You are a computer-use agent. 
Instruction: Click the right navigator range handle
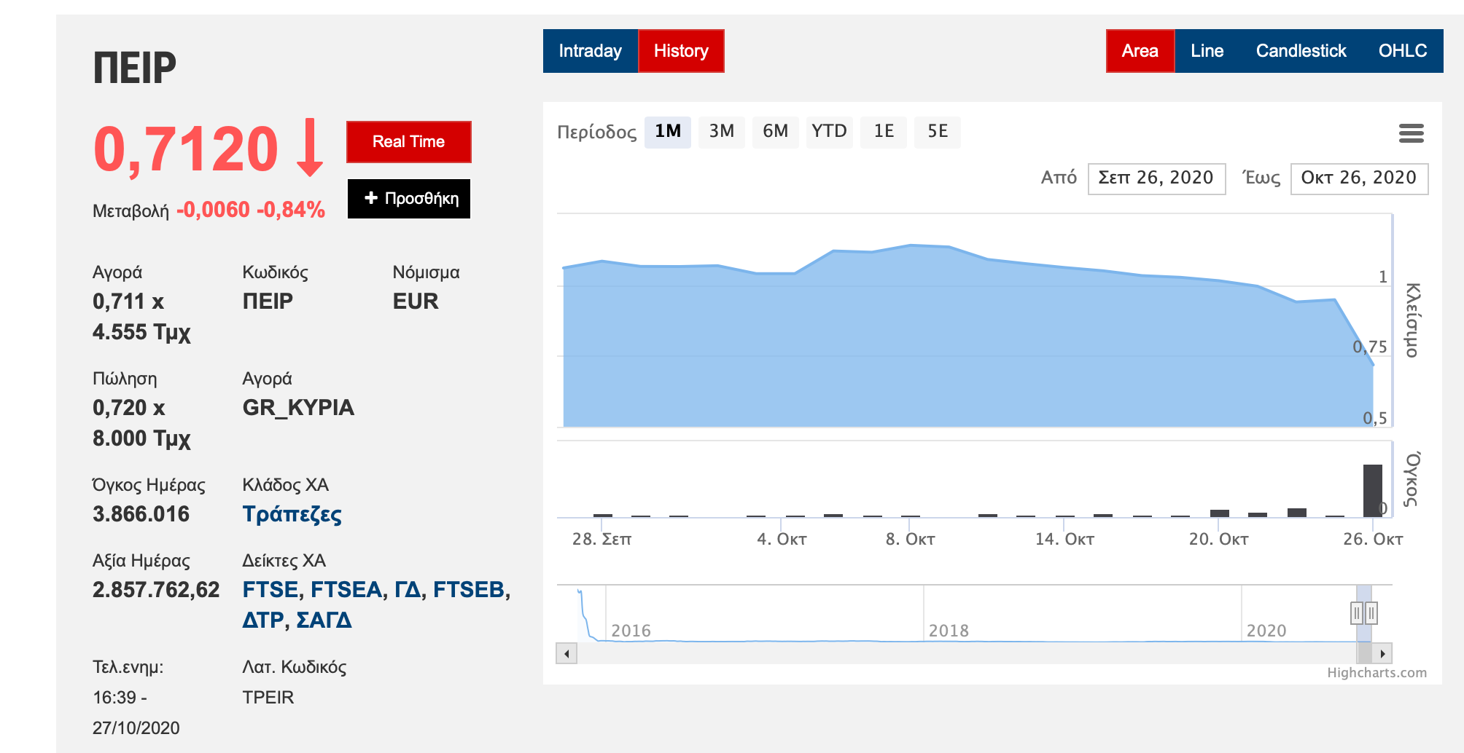click(1371, 613)
